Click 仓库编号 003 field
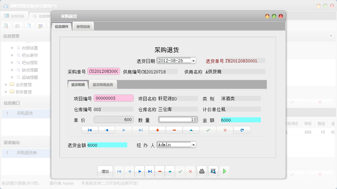Screen dimensions: 337x189 (114, 109)
